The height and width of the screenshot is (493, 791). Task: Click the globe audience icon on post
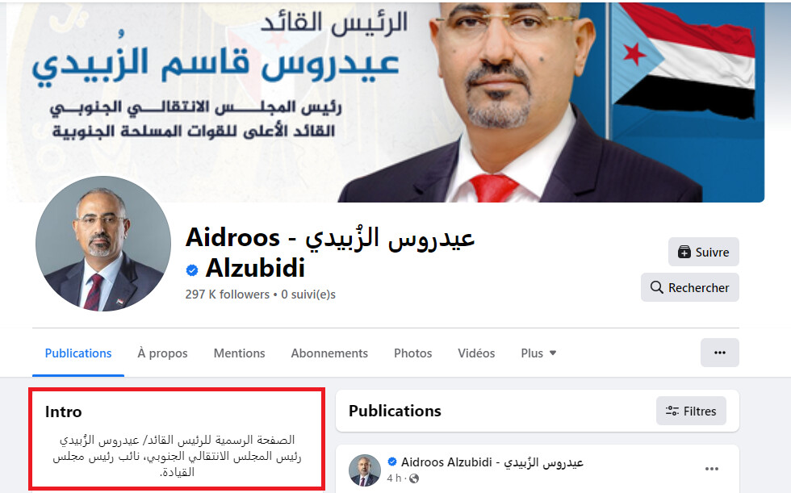(414, 478)
